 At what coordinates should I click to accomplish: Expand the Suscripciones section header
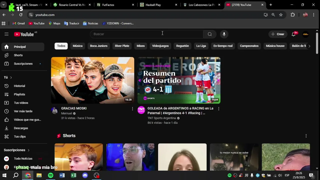(17, 150)
